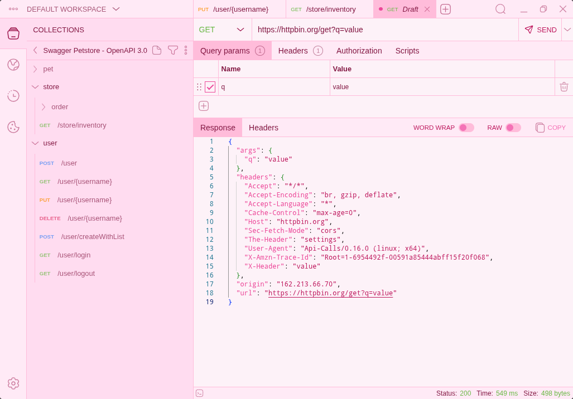The image size is (573, 399).
Task: Expand the pet folder
Action: point(48,69)
